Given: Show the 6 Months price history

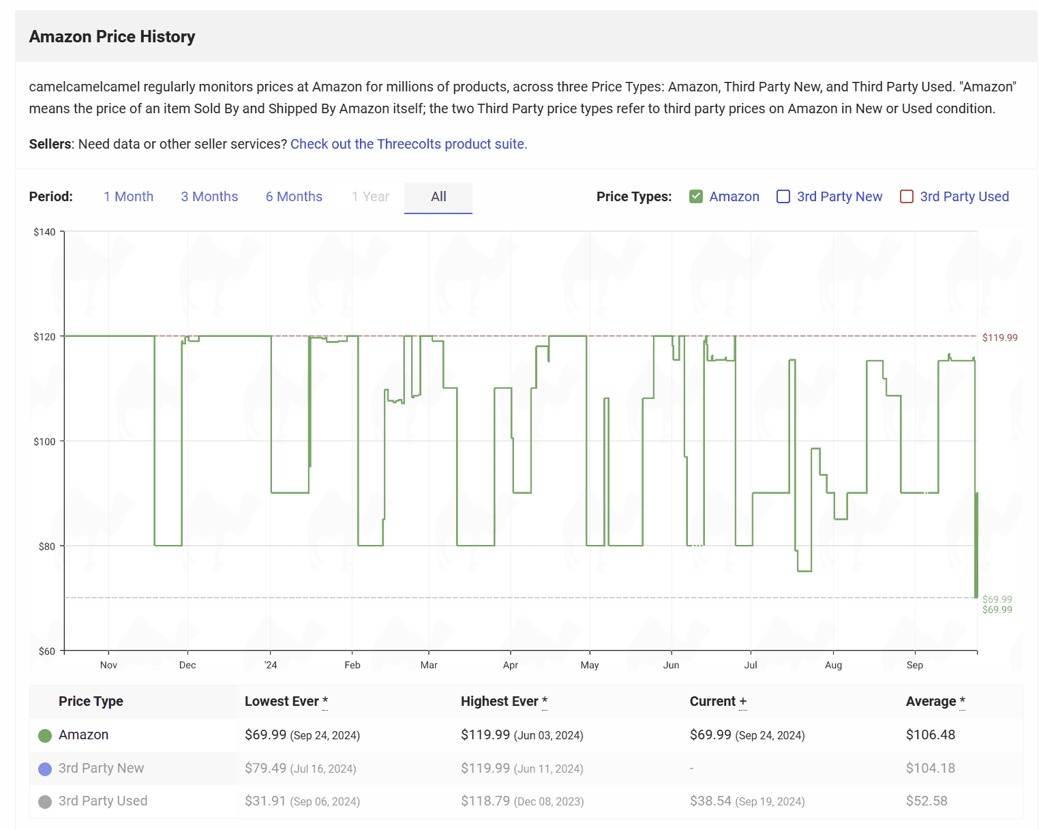Looking at the screenshot, I should click(x=294, y=196).
